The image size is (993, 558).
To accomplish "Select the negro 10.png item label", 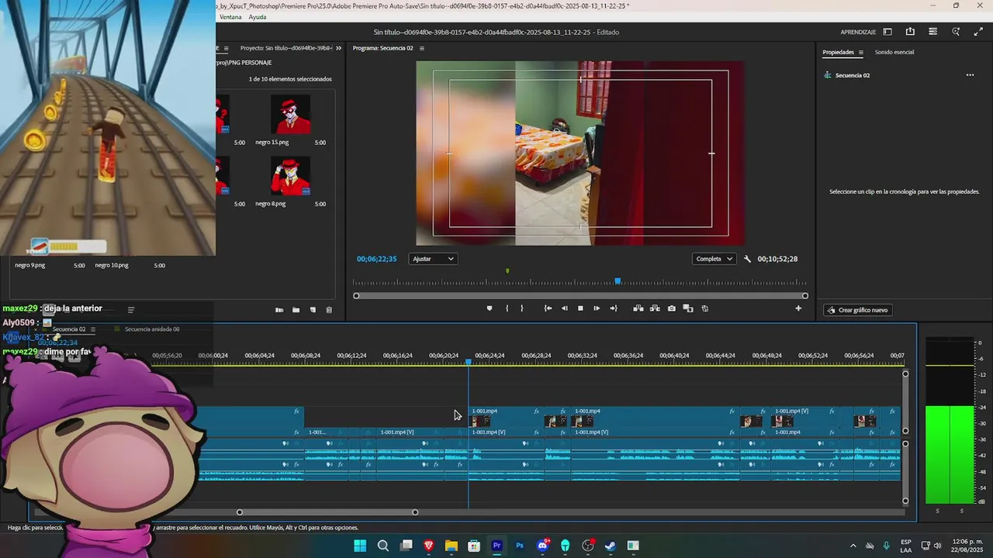I will click(x=112, y=265).
